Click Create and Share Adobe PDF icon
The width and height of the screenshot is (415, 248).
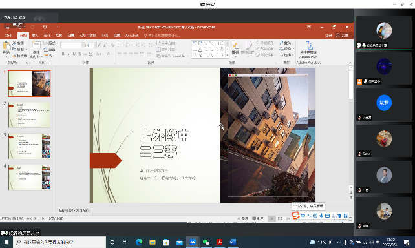click(x=308, y=45)
